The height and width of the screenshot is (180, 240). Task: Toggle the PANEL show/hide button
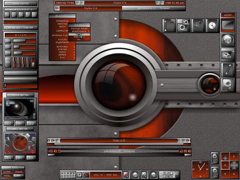[x=7, y=176]
